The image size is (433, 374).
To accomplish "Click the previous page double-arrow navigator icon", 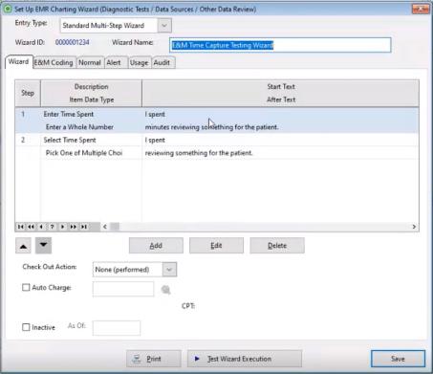I will click(x=31, y=227).
